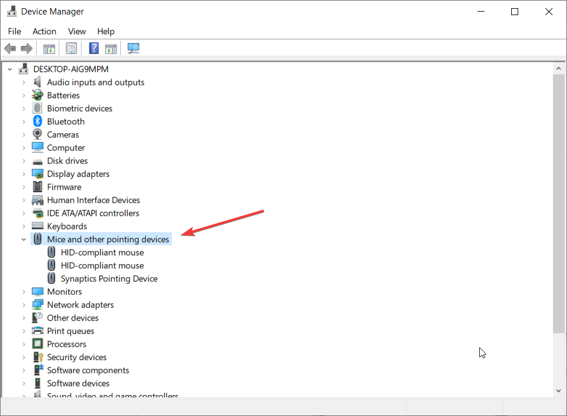Click the DESKTOP-AIG9MPM computer icon
The image size is (567, 416).
(x=23, y=69)
